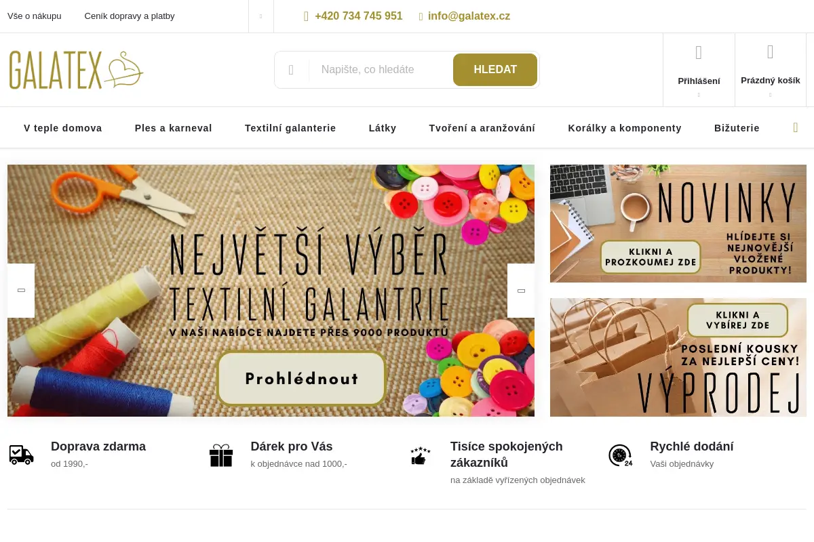Expand more categories in main menu
Screen dimensions: 814x542
[x=796, y=127]
